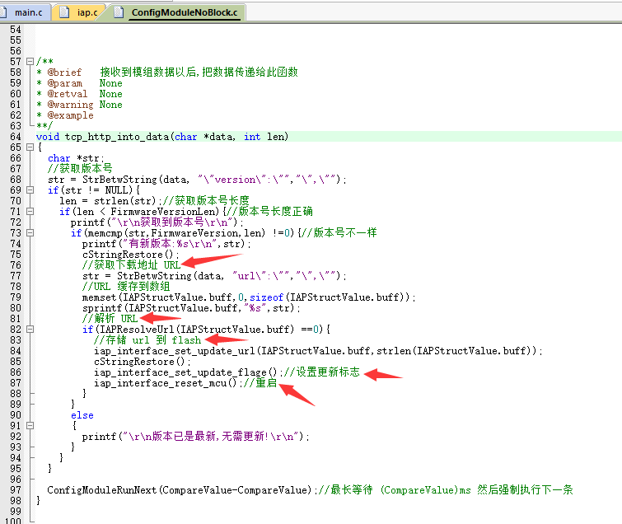622x524 pixels.
Task: Click the @retval None comment line
Action: [x=79, y=94]
